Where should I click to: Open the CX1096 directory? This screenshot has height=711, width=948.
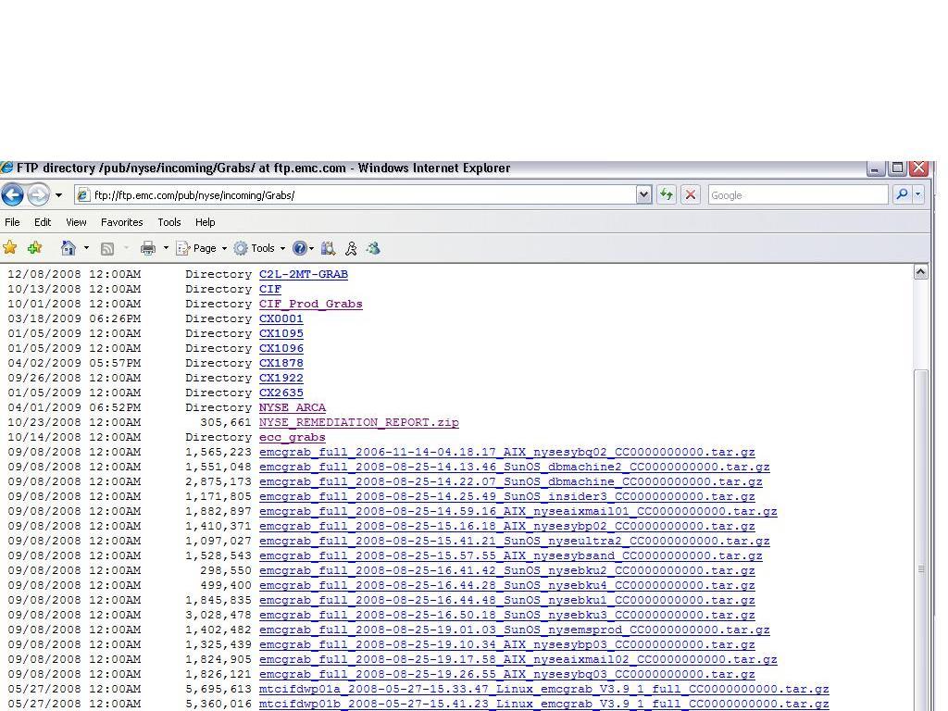click(x=281, y=348)
